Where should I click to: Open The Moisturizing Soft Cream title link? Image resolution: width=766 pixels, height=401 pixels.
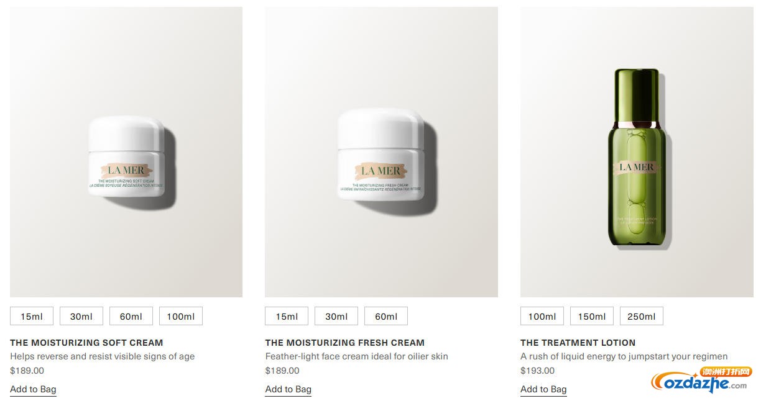click(x=86, y=342)
